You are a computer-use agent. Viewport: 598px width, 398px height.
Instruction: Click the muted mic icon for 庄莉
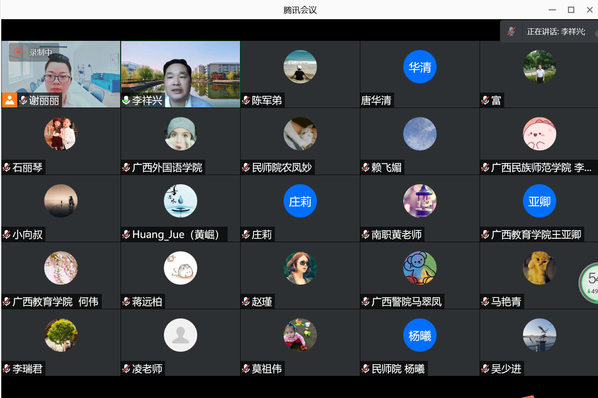[246, 235]
